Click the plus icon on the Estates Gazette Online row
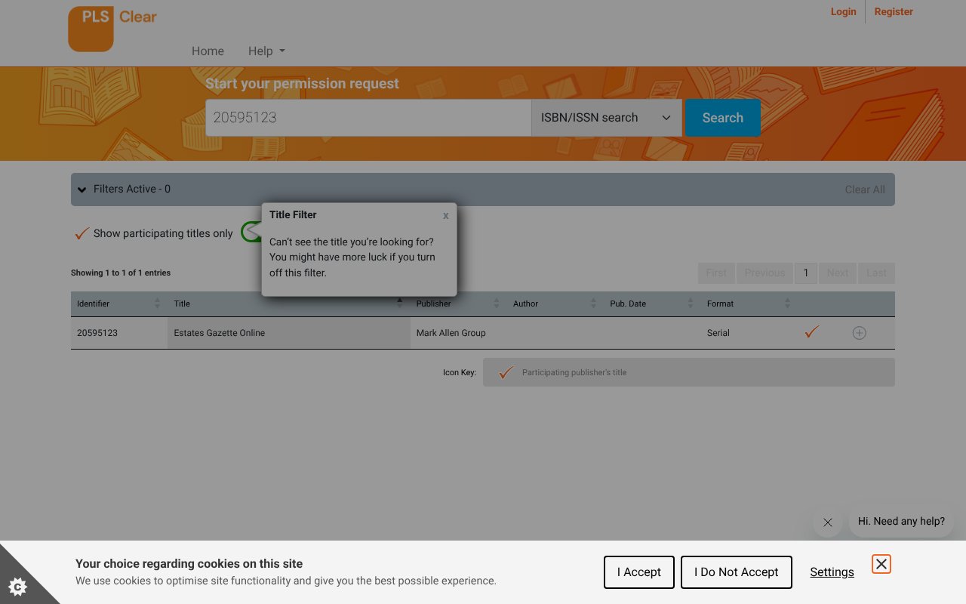 [859, 332]
